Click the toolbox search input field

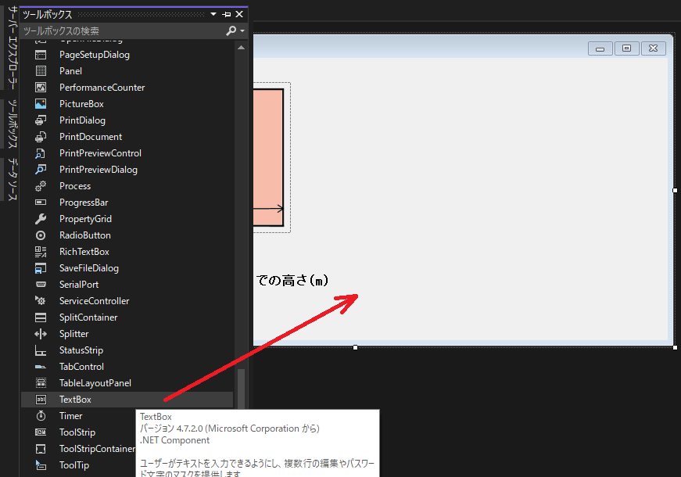[x=122, y=30]
